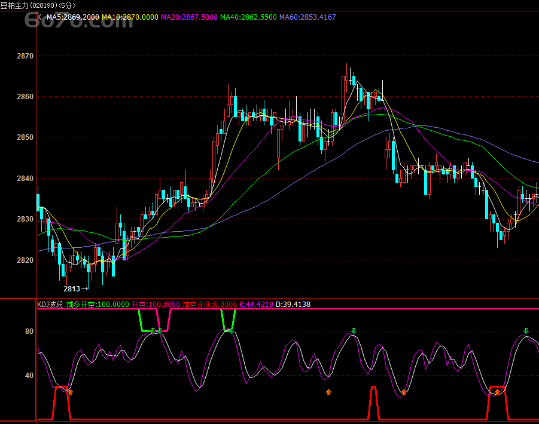This screenshot has width=539, height=424.
Task: Click the 2870 price axis label
Action: coord(25,56)
